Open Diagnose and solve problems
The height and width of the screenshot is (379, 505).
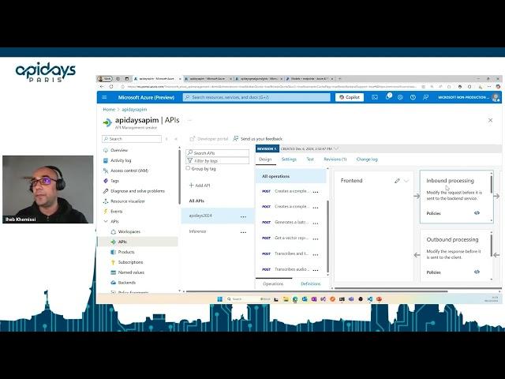coord(137,191)
